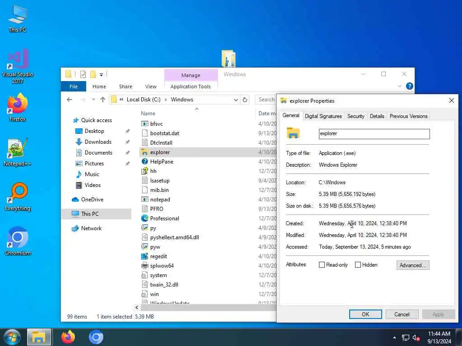Select splwow64 in the file list
This screenshot has height=346, width=462.
(162, 266)
